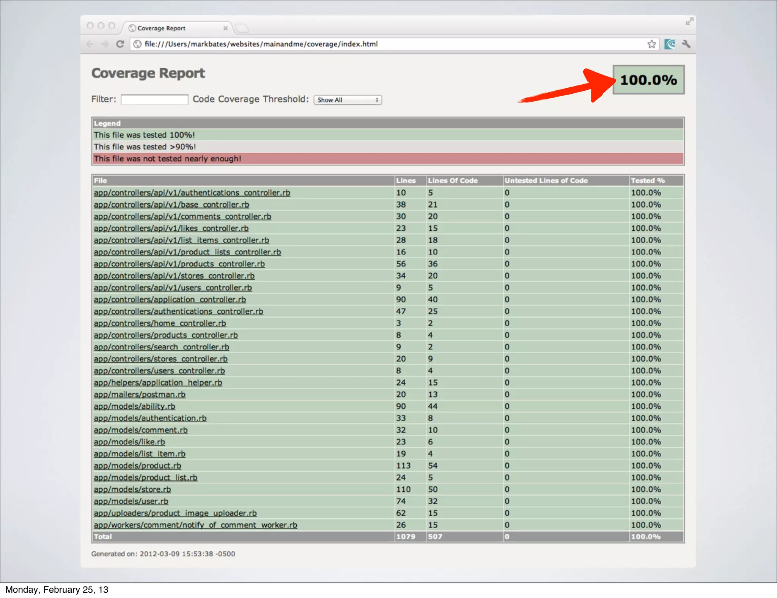Reload the coverage report page
Image resolution: width=777 pixels, height=598 pixels.
pyautogui.click(x=120, y=44)
